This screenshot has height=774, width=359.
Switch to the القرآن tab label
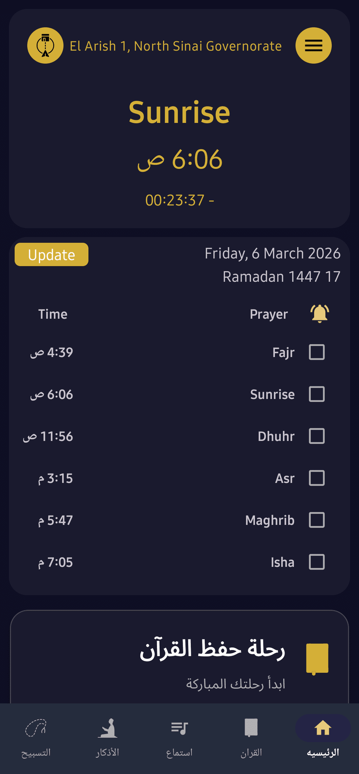[251, 753]
